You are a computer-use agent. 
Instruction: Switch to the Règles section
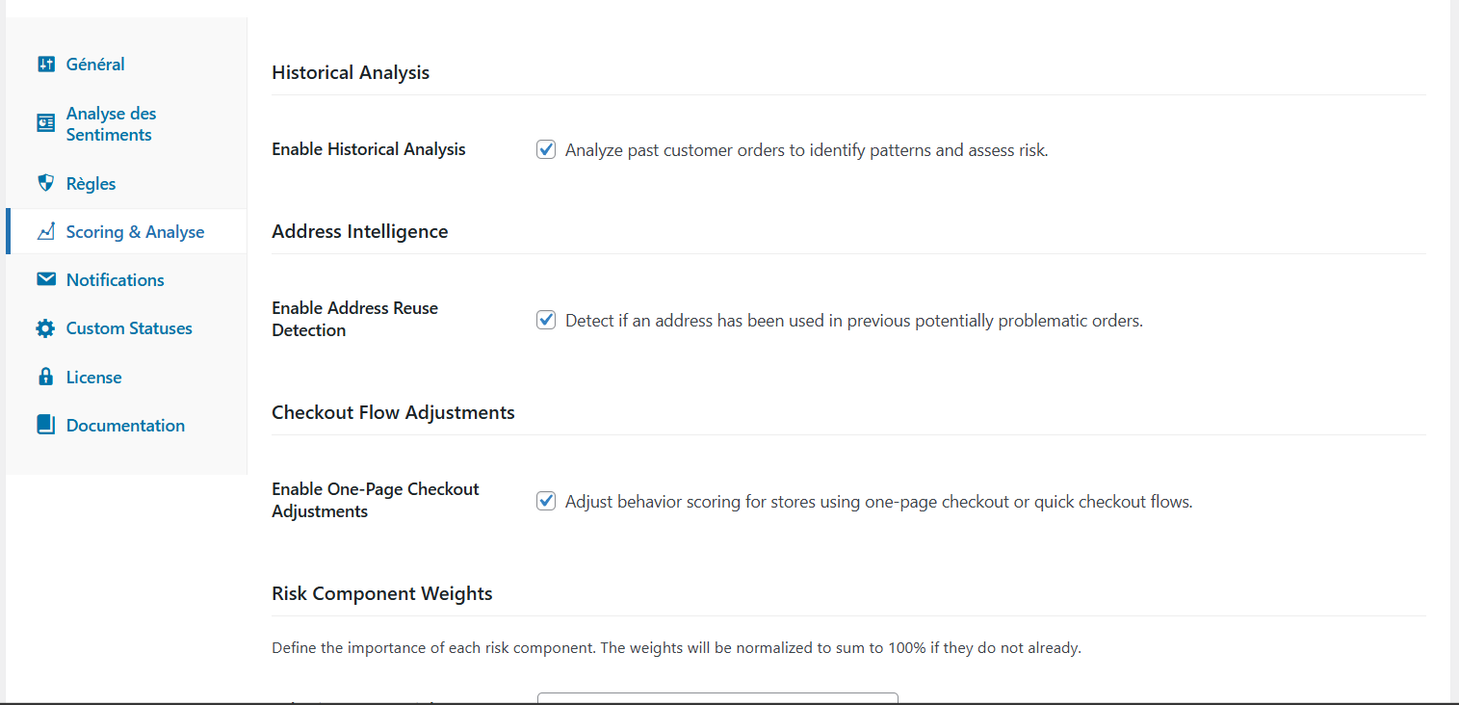(91, 182)
